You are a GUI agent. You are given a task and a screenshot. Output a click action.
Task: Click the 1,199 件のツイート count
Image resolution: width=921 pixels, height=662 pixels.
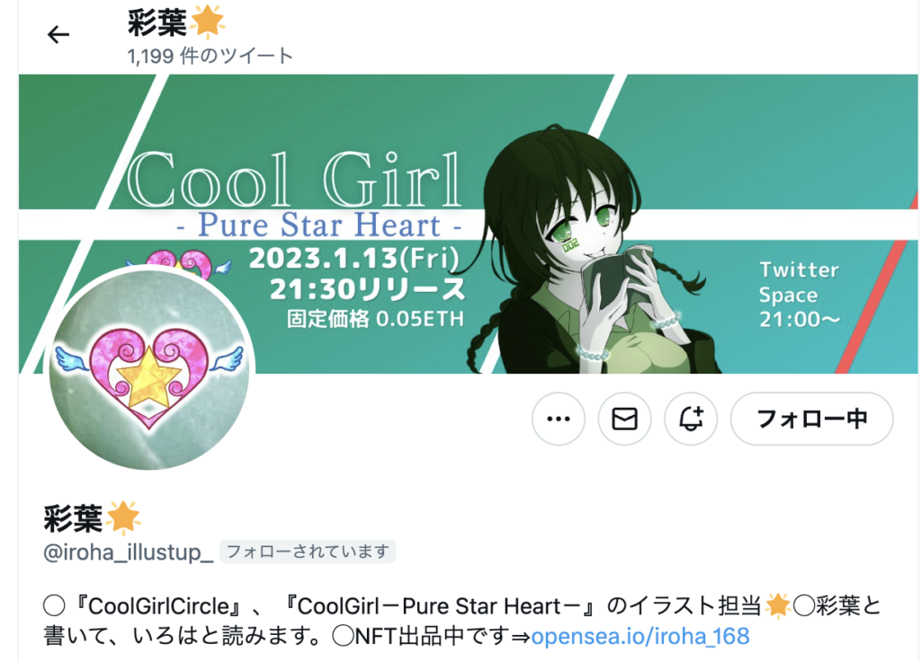click(x=210, y=57)
